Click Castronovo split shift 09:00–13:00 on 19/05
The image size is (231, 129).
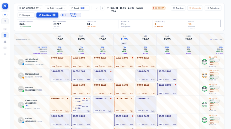81,100
